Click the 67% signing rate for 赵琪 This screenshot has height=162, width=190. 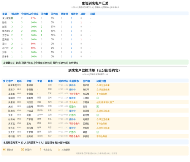point(53,27)
